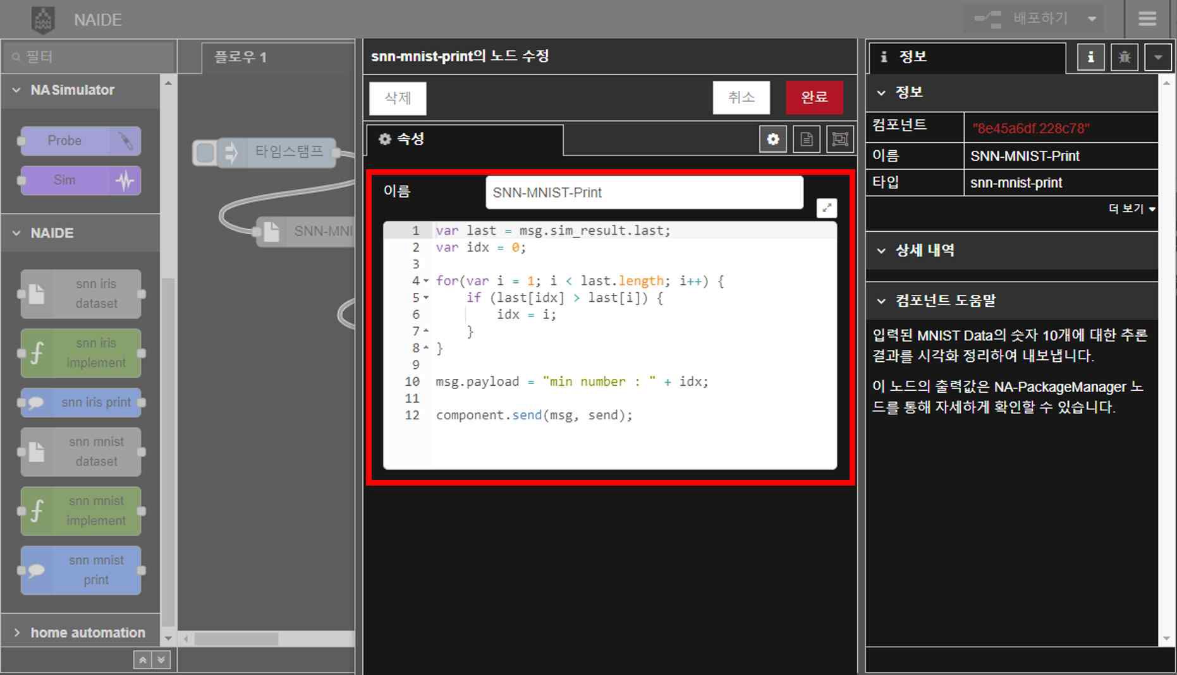Fold code block at line 5

(x=426, y=298)
